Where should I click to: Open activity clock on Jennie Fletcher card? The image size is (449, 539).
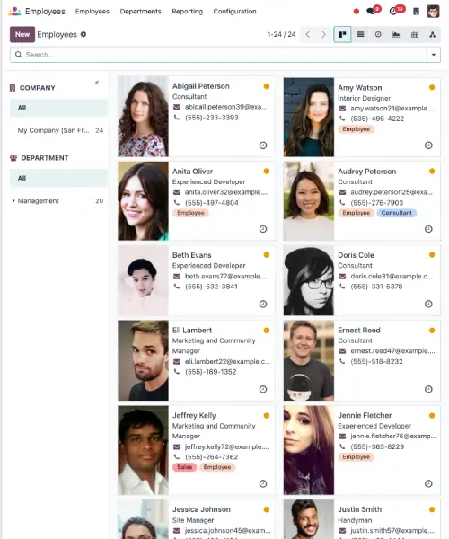(428, 483)
